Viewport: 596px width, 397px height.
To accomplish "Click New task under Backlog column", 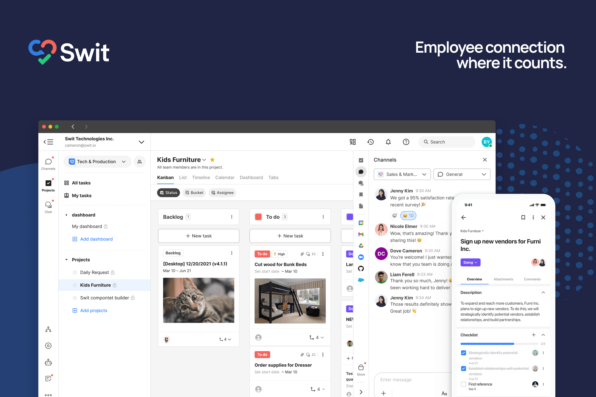I will pos(198,236).
